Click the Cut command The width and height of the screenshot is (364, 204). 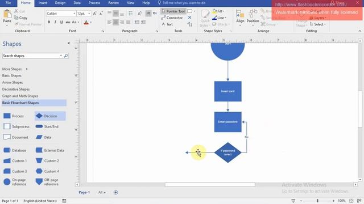19,11
